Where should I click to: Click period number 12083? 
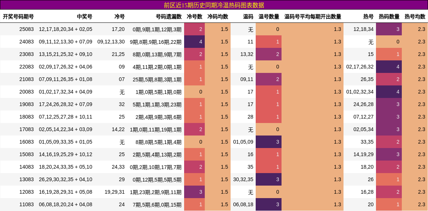27,192
